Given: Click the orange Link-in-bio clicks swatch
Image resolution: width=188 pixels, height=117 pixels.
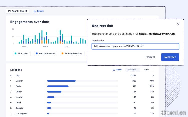Looking at the screenshot, I should pos(62,53).
